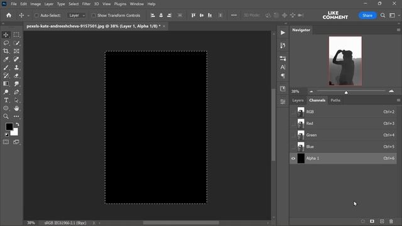Screen dimensions: 402x226
Task: Save selection as channel
Action: pyautogui.click(x=372, y=221)
